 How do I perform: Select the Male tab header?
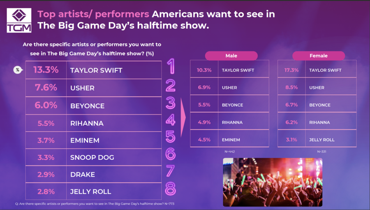(231, 56)
